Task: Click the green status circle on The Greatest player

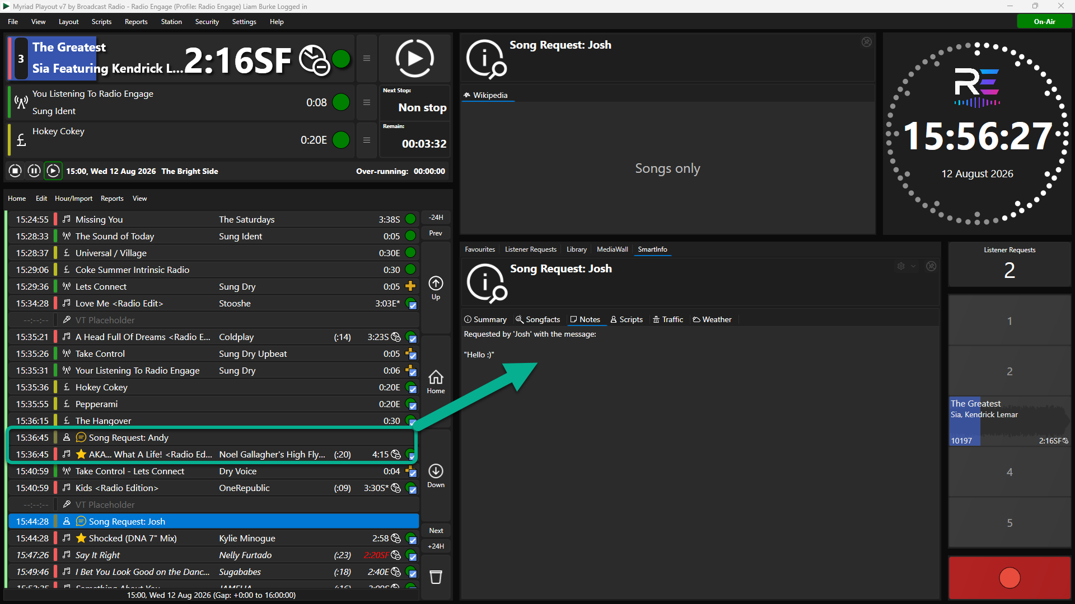Action: tap(341, 58)
